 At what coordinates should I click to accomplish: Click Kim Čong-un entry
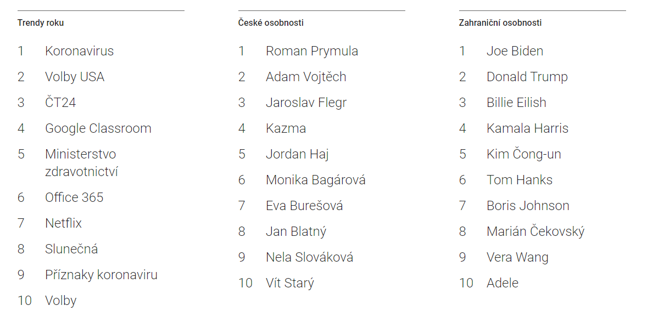(x=524, y=154)
